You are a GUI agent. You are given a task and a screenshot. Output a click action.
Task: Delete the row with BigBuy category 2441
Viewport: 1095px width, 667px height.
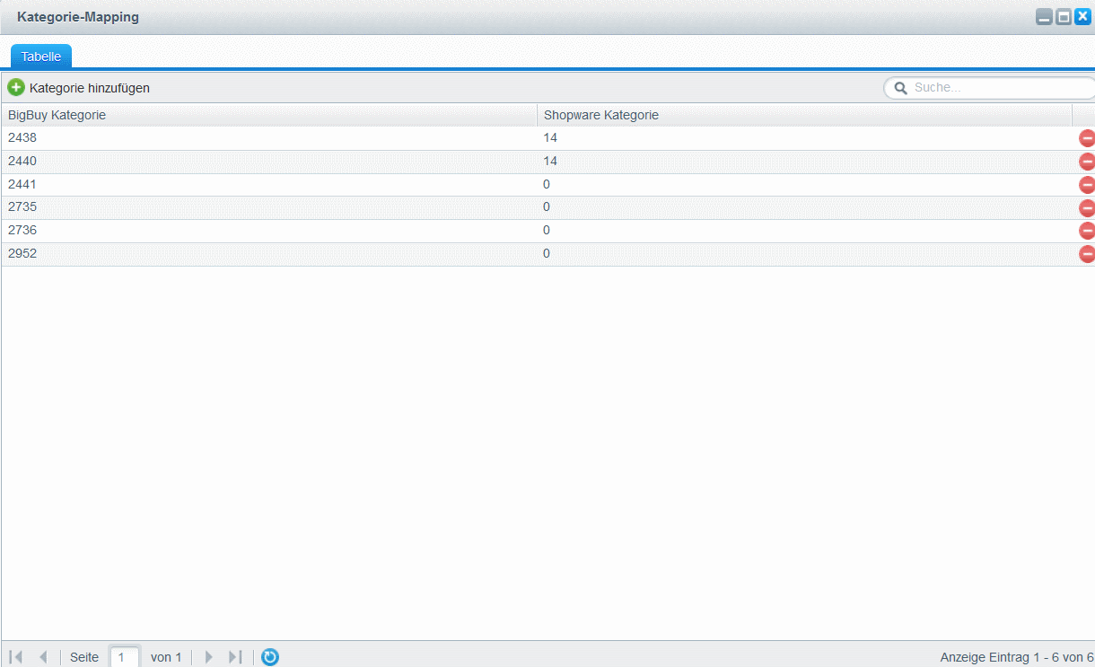1086,185
